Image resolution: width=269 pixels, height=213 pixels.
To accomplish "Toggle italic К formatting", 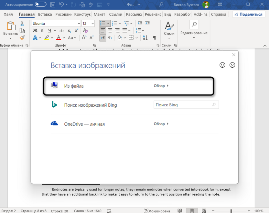I will tap(42, 30).
